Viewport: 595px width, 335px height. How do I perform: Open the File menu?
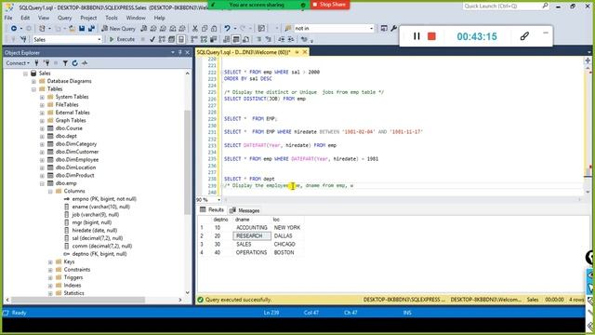coord(8,18)
